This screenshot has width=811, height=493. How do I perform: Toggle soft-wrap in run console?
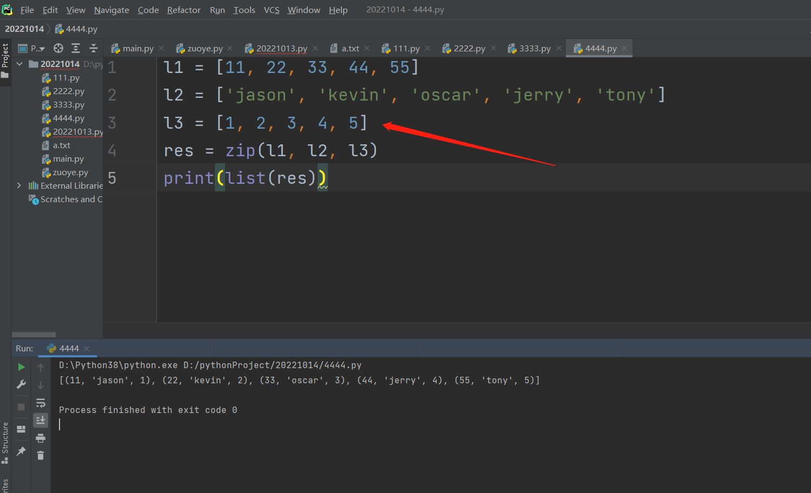pos(41,403)
